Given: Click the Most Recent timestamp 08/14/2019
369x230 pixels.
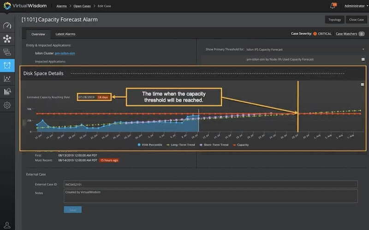Looking at the screenshot, I should (x=77, y=160).
